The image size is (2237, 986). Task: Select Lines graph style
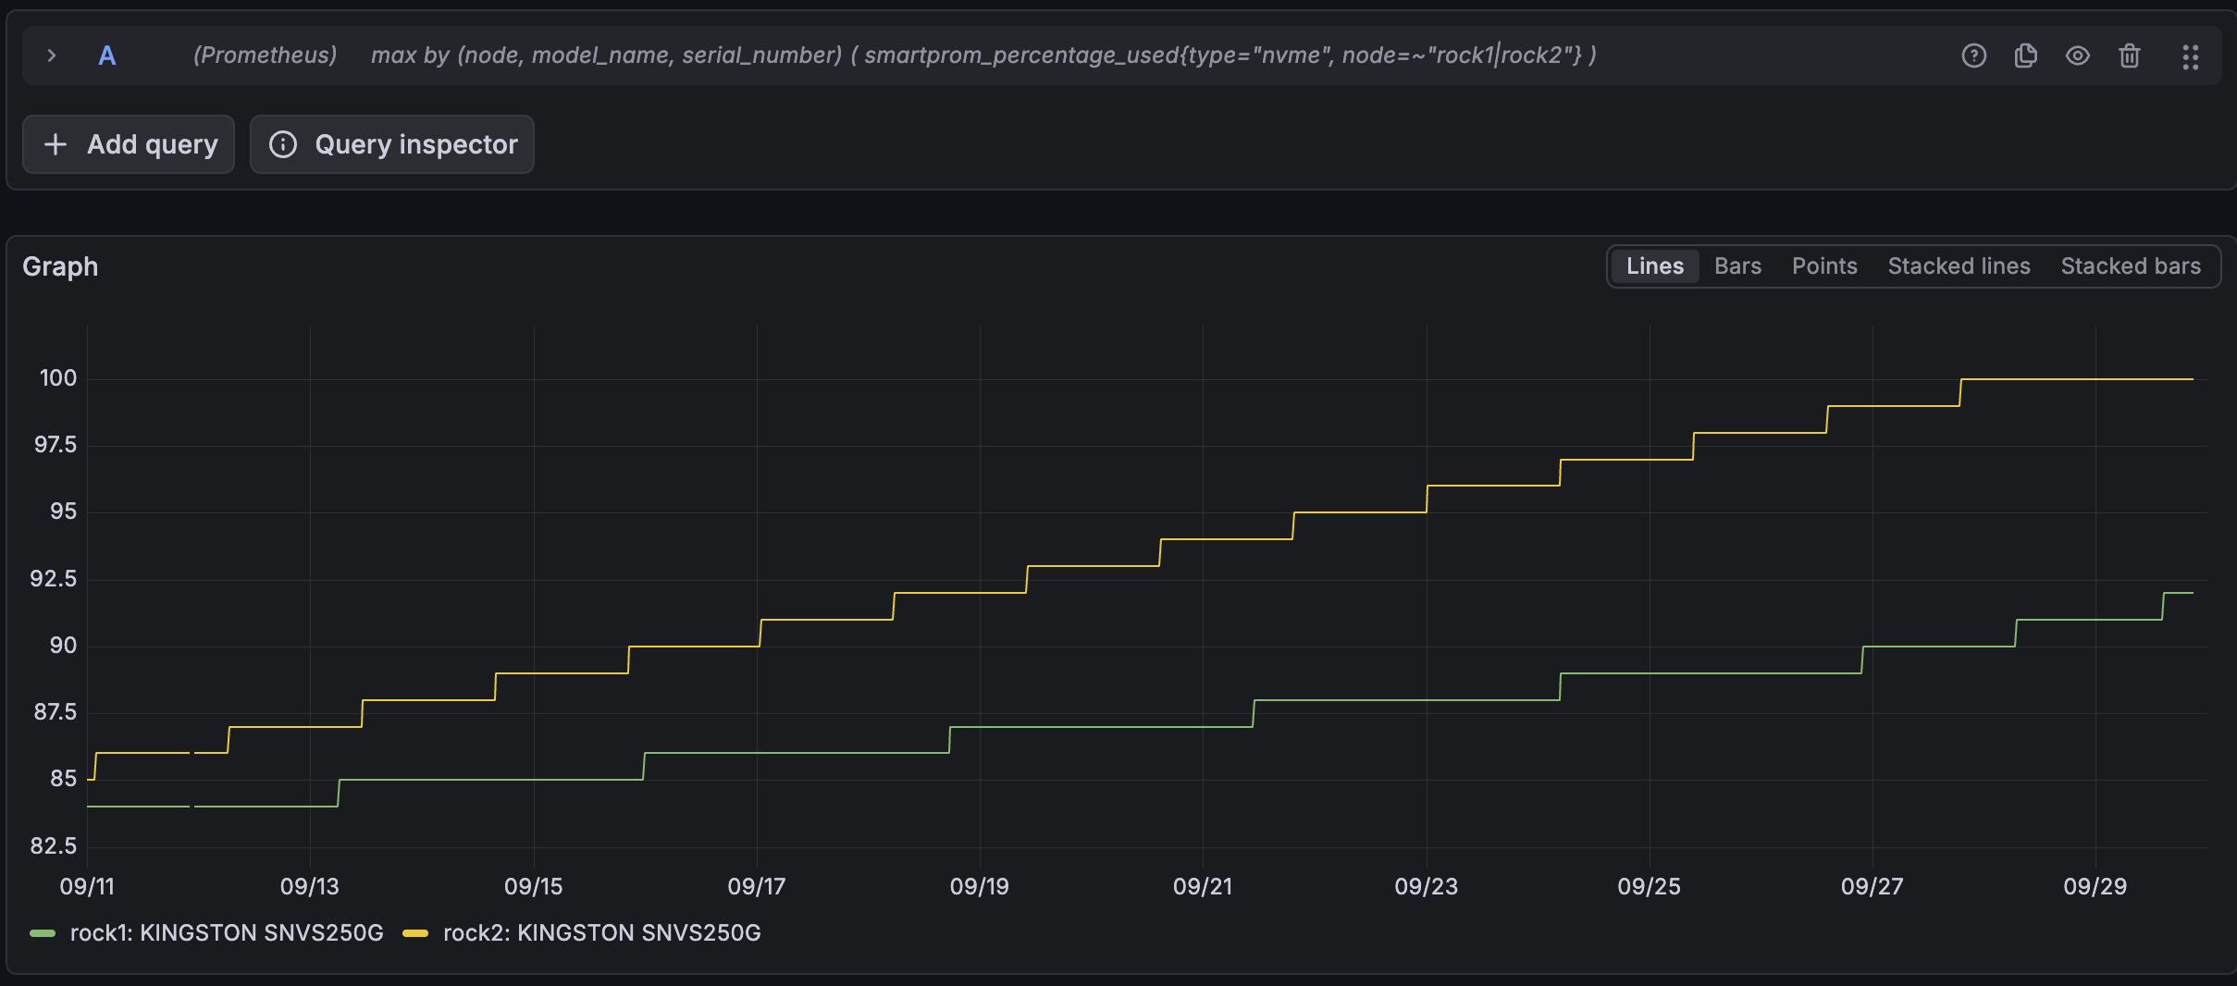coord(1655,266)
